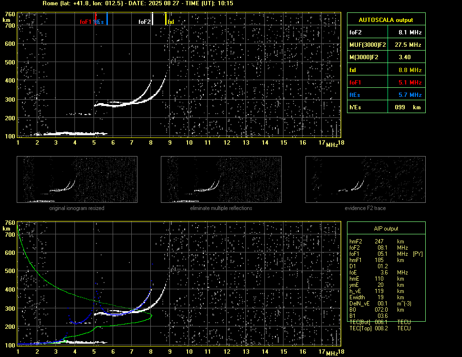Image resolution: width=462 pixels, height=357 pixels.
Task: Click the 300 km tick on bottom ionogram
Action: [x=10, y=308]
